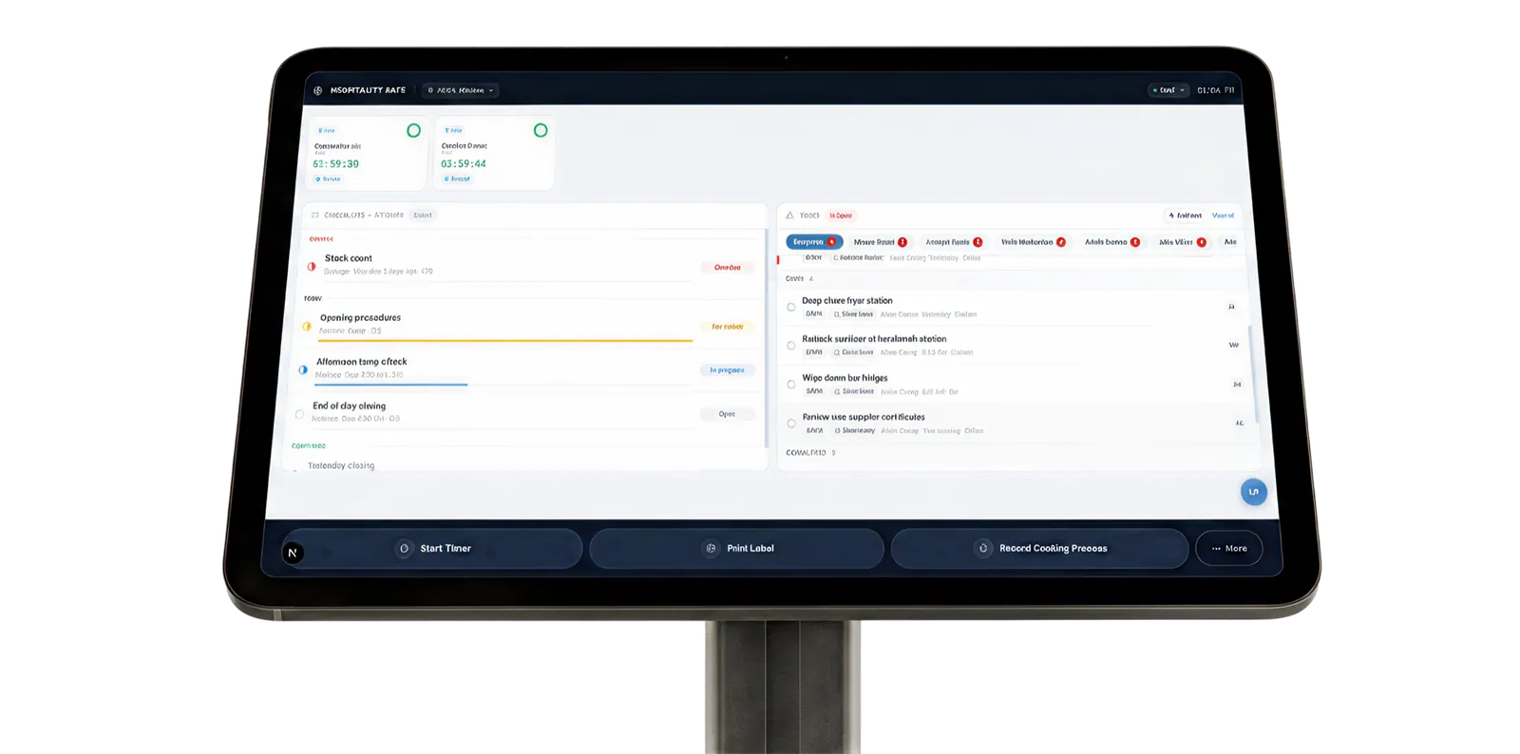
Task: Tick the circle for the Wipe down task
Action: click(791, 385)
